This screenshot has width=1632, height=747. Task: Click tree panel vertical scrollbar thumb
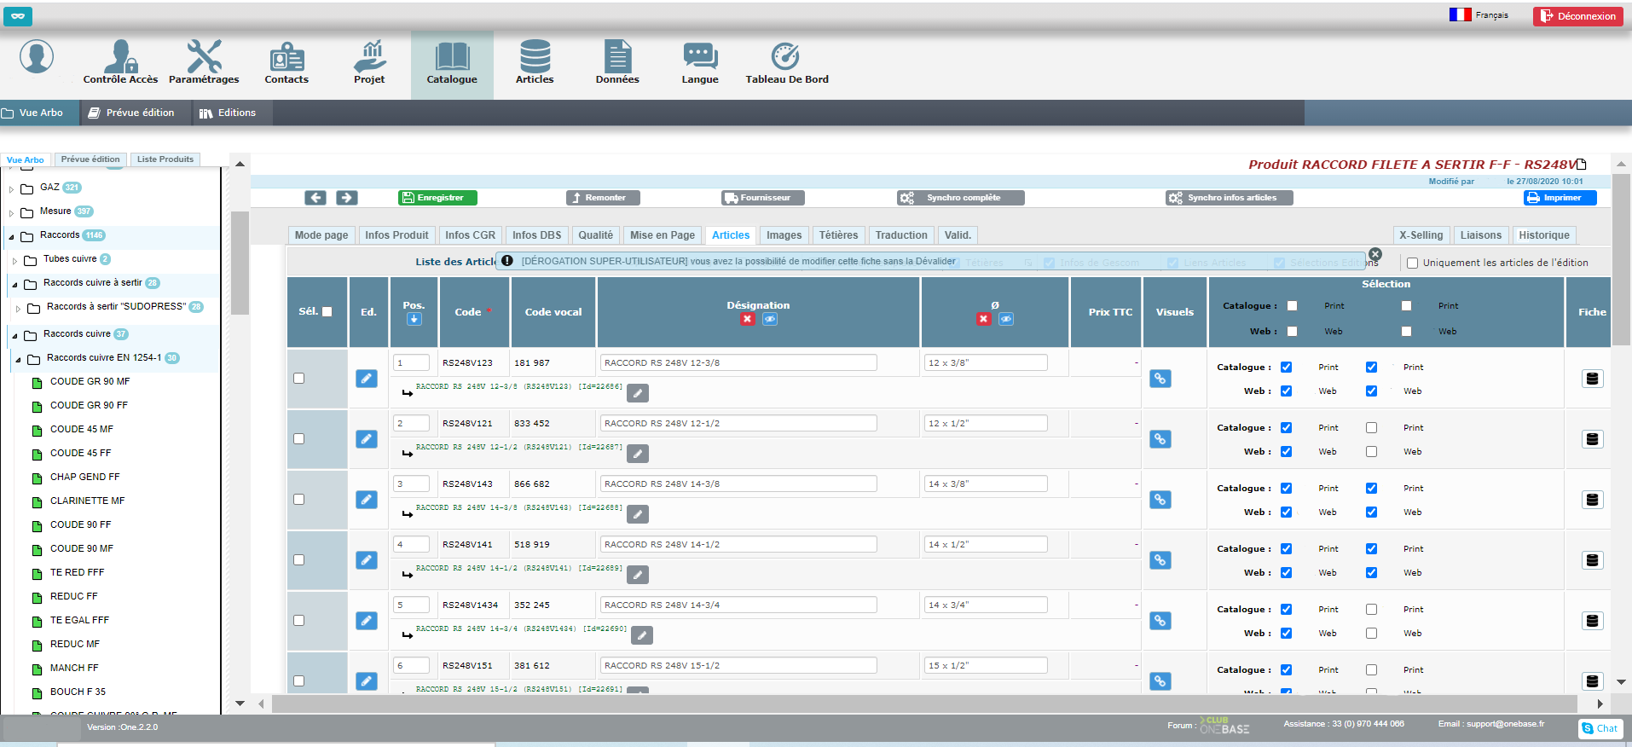point(240,263)
